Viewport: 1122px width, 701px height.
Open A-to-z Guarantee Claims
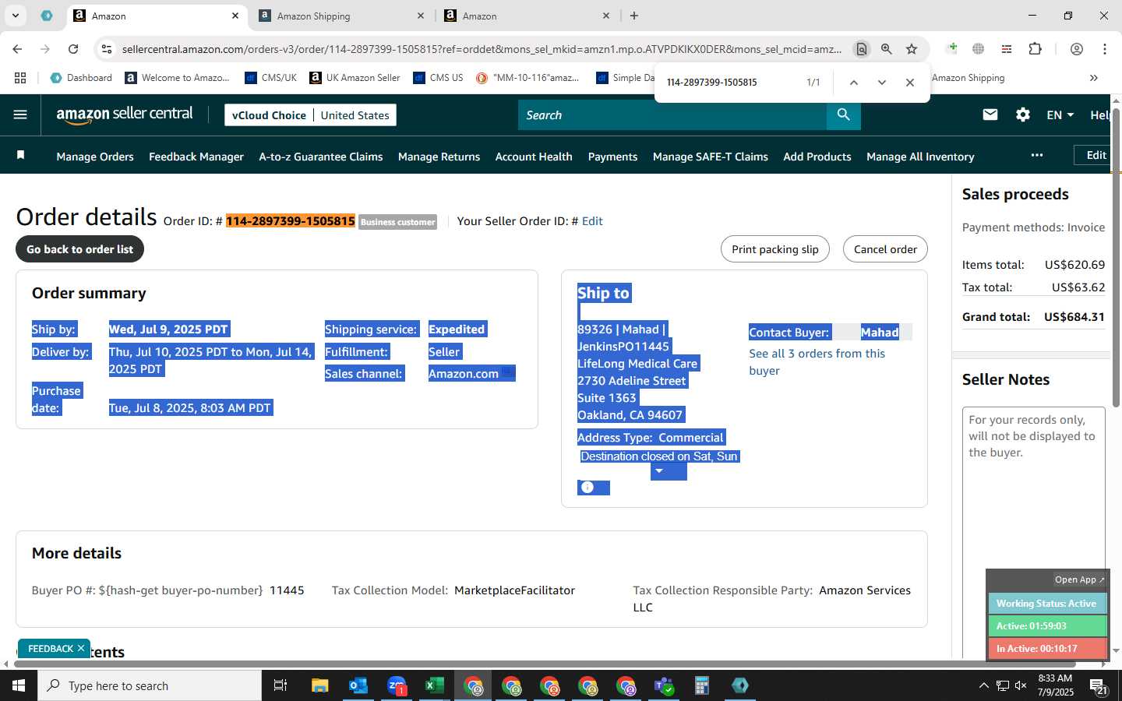321,157
